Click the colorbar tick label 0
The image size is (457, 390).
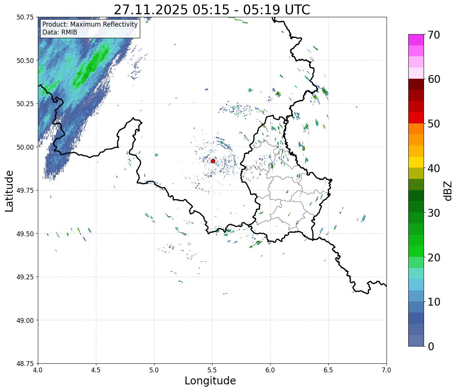(431, 346)
